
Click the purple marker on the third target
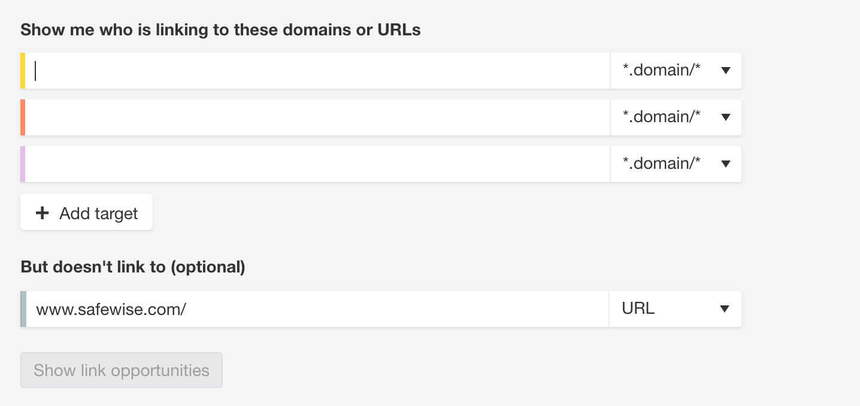pos(23,164)
